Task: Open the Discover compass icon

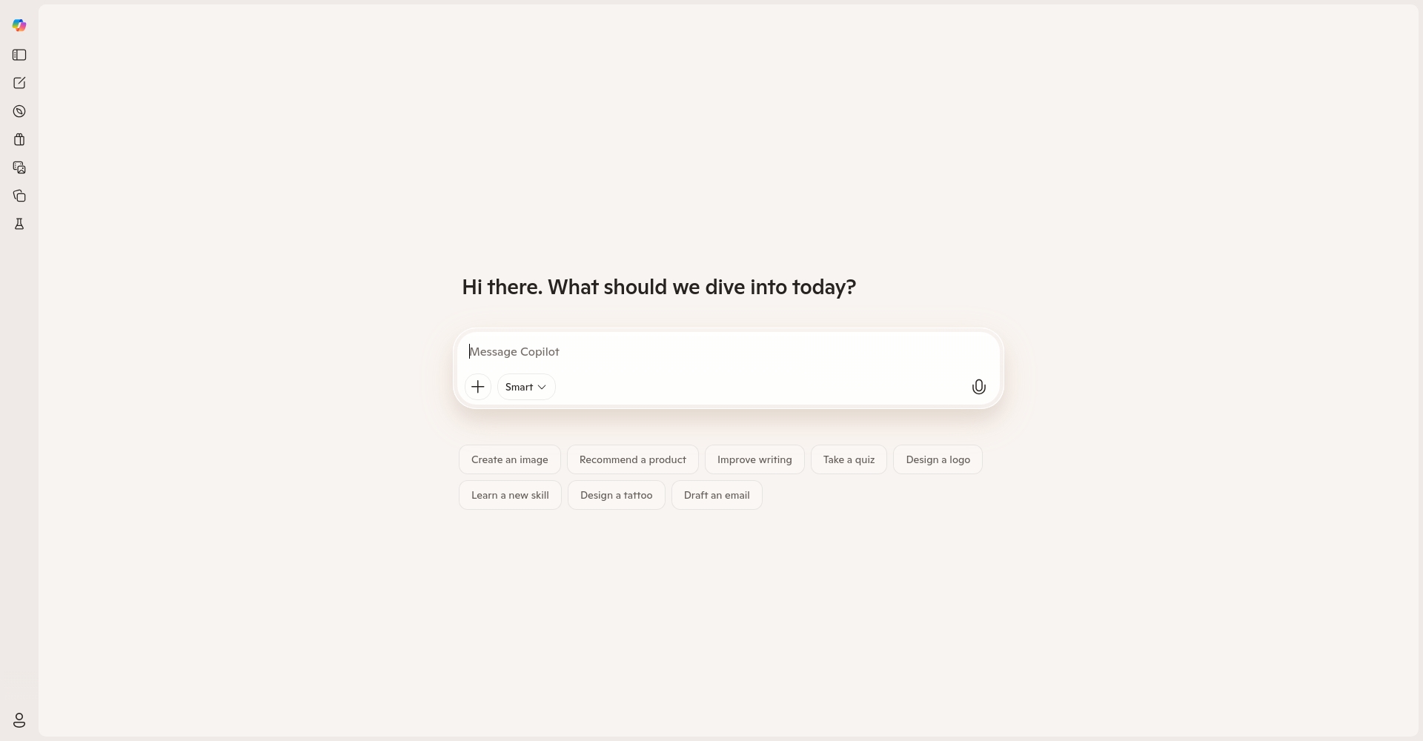Action: [19, 111]
